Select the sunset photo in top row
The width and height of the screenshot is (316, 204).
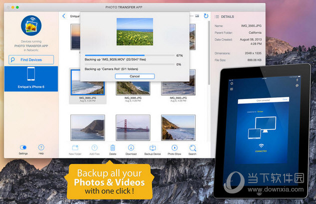point(75,37)
